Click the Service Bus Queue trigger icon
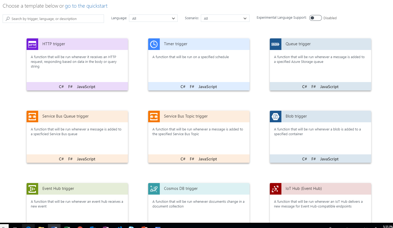 [x=32, y=116]
